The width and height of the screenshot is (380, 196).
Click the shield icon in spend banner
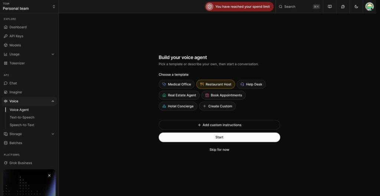pos(210,7)
